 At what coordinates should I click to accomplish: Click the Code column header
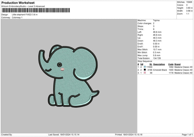[171, 64]
